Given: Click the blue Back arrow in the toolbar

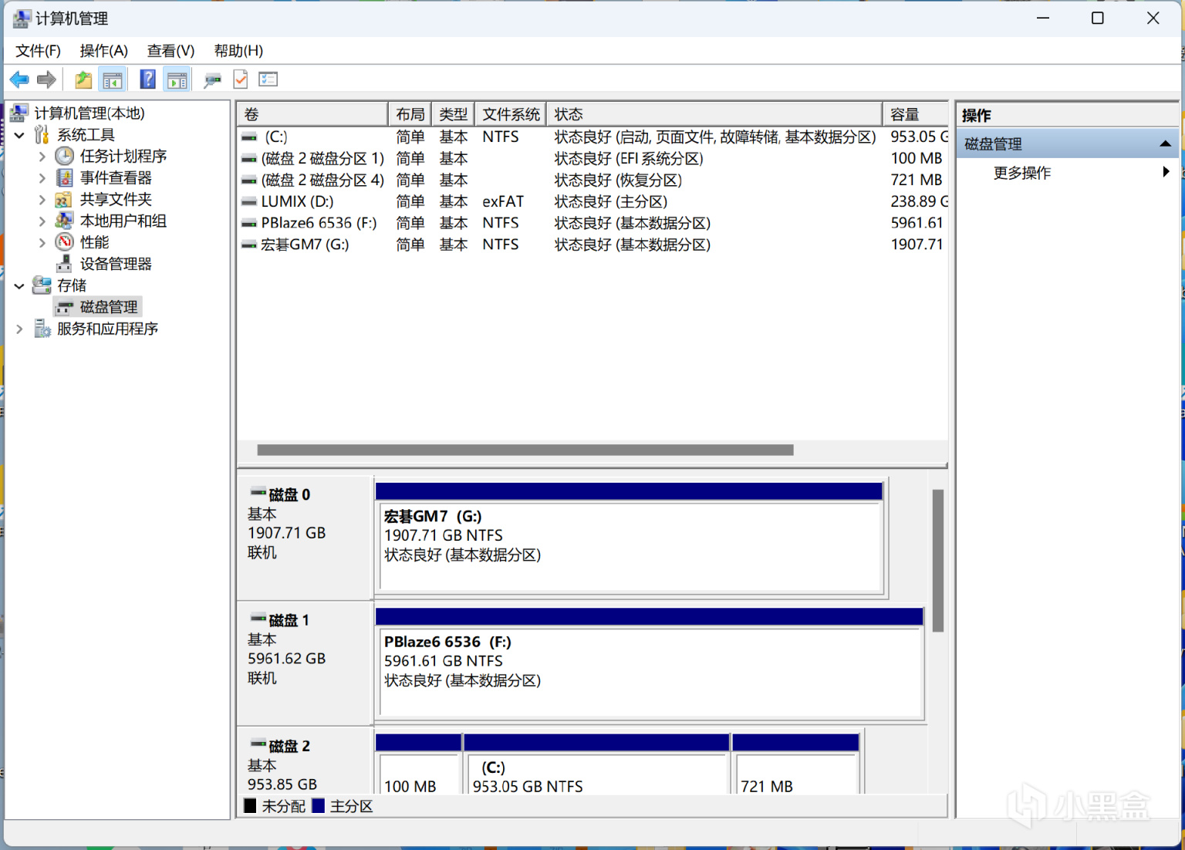Looking at the screenshot, I should click(19, 79).
